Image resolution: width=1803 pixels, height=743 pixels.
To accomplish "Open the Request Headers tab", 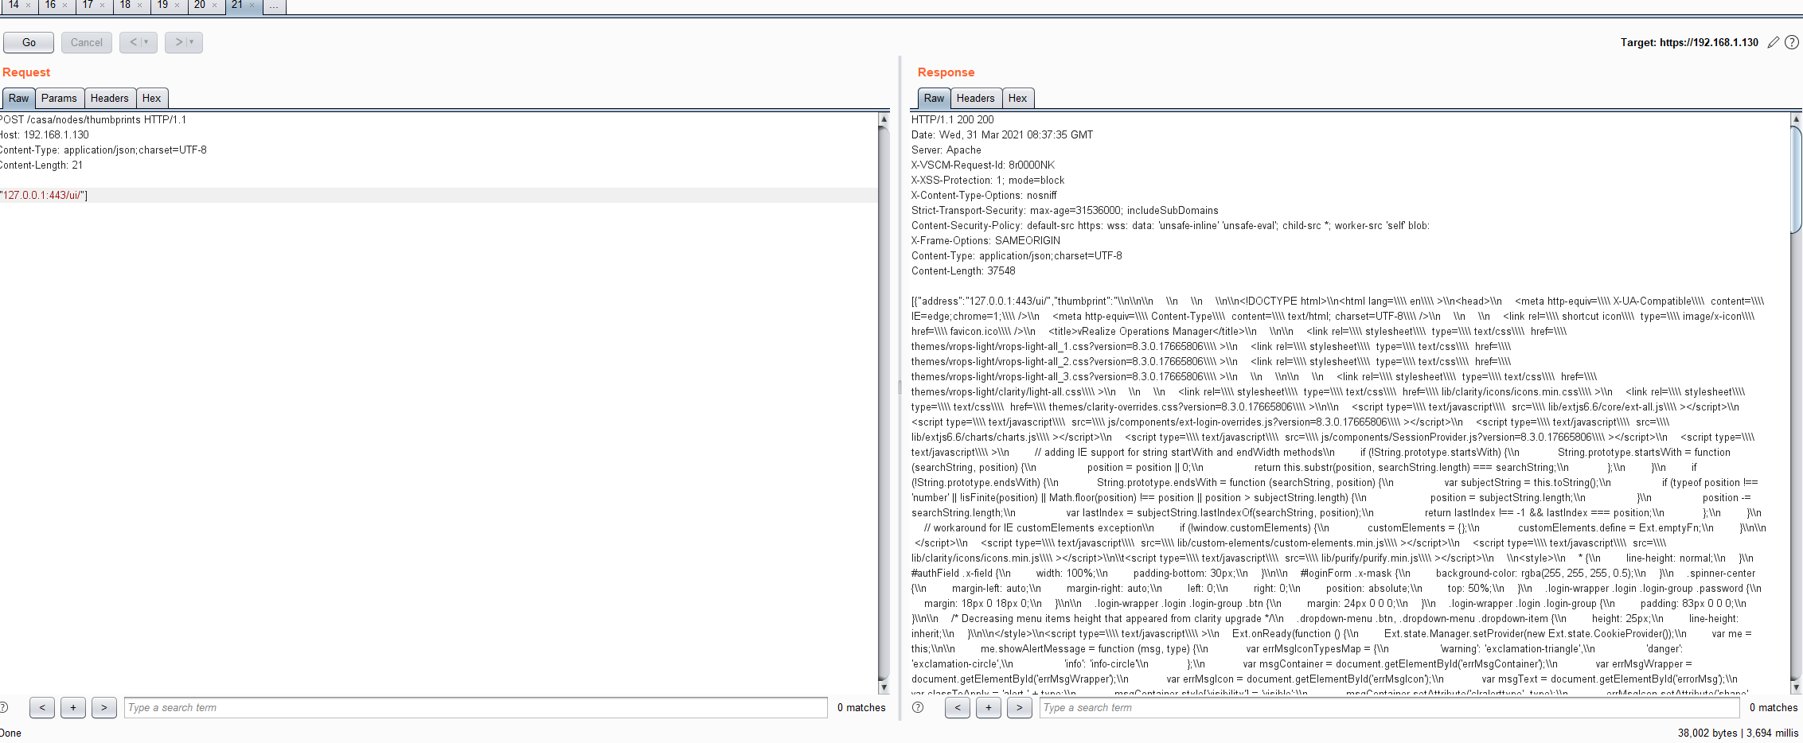I will point(109,99).
